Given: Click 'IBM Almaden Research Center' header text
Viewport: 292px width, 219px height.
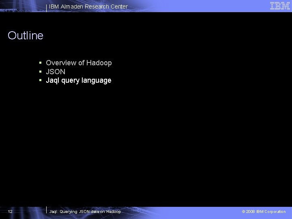Looking at the screenshot, I should [x=88, y=6].
